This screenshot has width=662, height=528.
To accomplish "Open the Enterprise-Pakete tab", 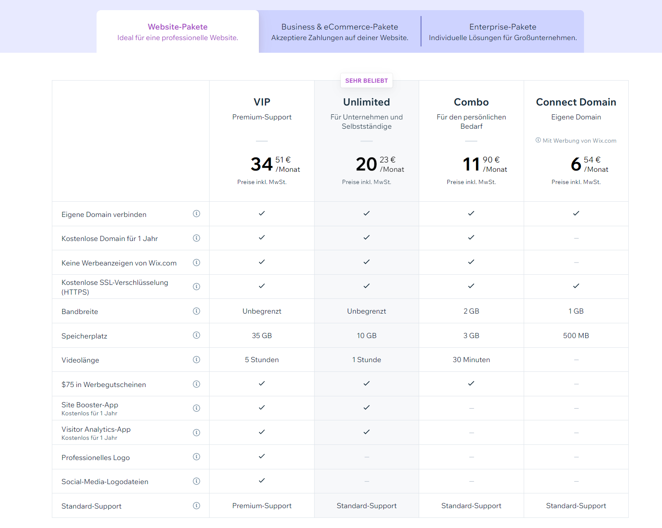I will (503, 32).
